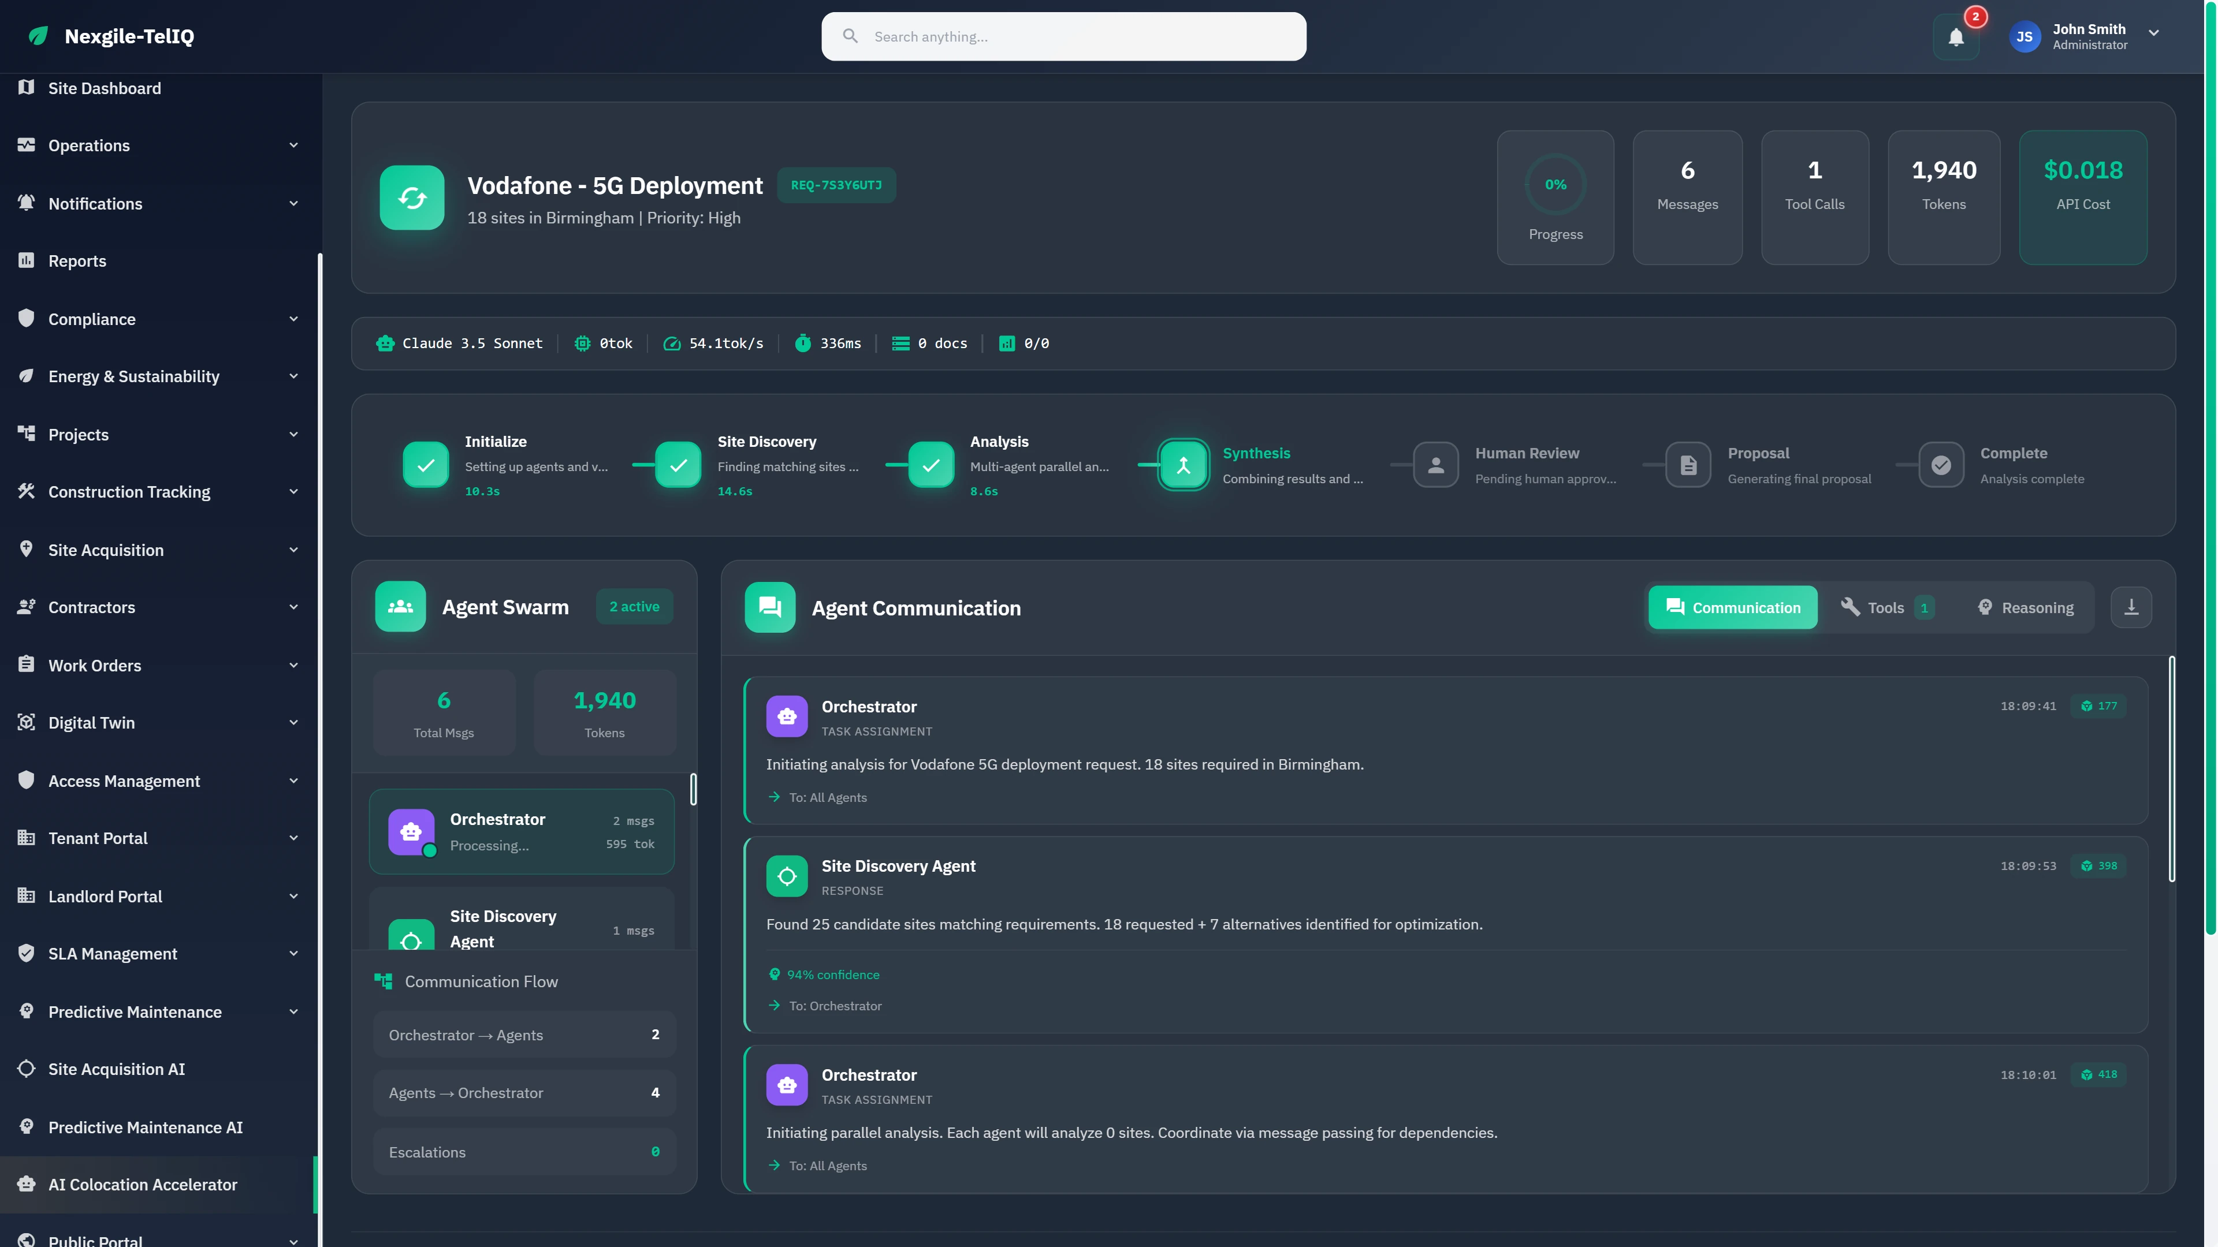Click the Agent Communication chat bubble icon

click(769, 607)
